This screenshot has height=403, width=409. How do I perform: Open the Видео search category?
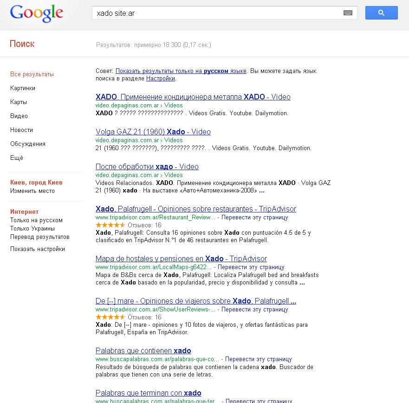pos(19,116)
